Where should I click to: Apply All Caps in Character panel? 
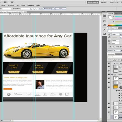click(118, 47)
